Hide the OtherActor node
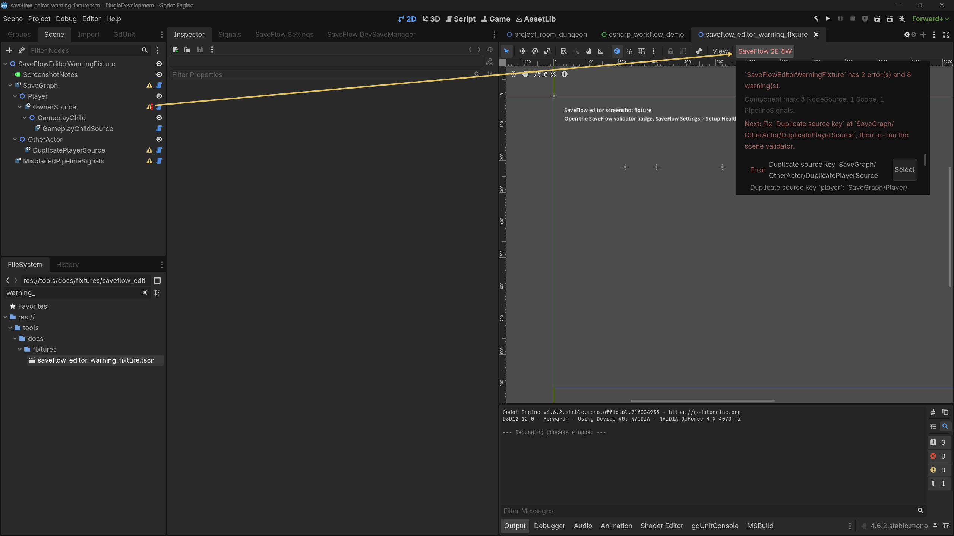This screenshot has height=536, width=954. point(159,140)
